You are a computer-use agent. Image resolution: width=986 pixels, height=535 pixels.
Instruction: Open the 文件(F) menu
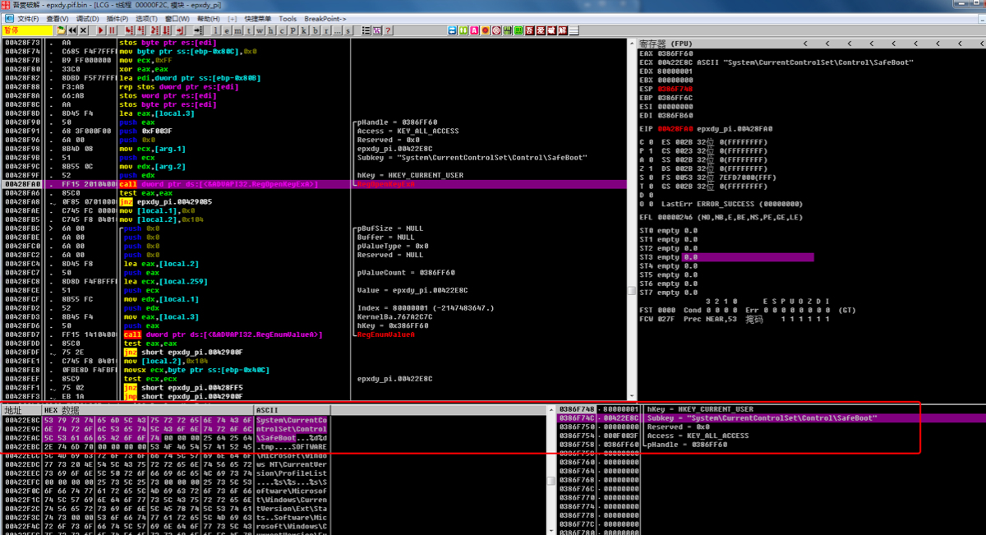point(28,19)
